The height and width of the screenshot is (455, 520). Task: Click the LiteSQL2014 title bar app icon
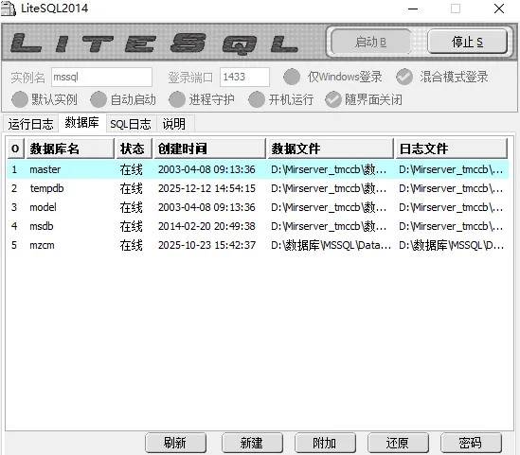pyautogui.click(x=9, y=9)
